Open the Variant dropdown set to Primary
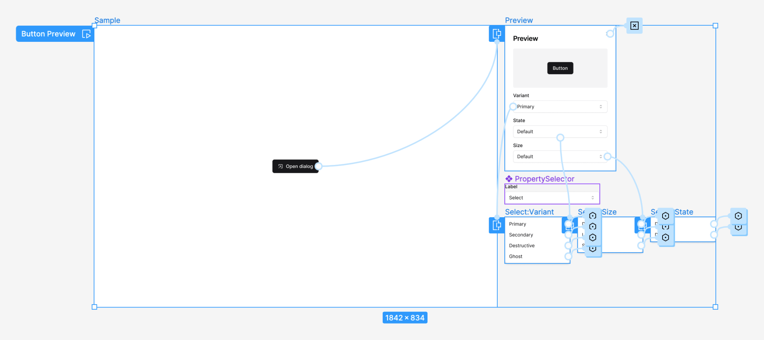Screen dimensions: 764x340 click(x=559, y=107)
